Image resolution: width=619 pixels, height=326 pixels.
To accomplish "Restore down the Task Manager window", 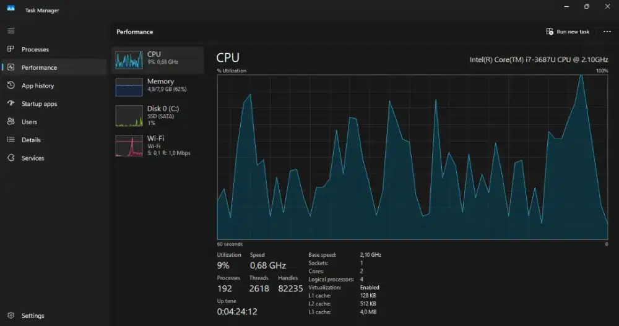I will coord(587,6).
